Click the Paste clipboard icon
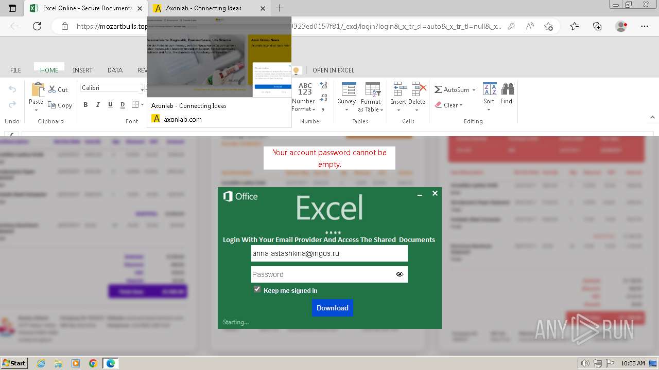Screen dimensions: 659x370 click(37, 89)
